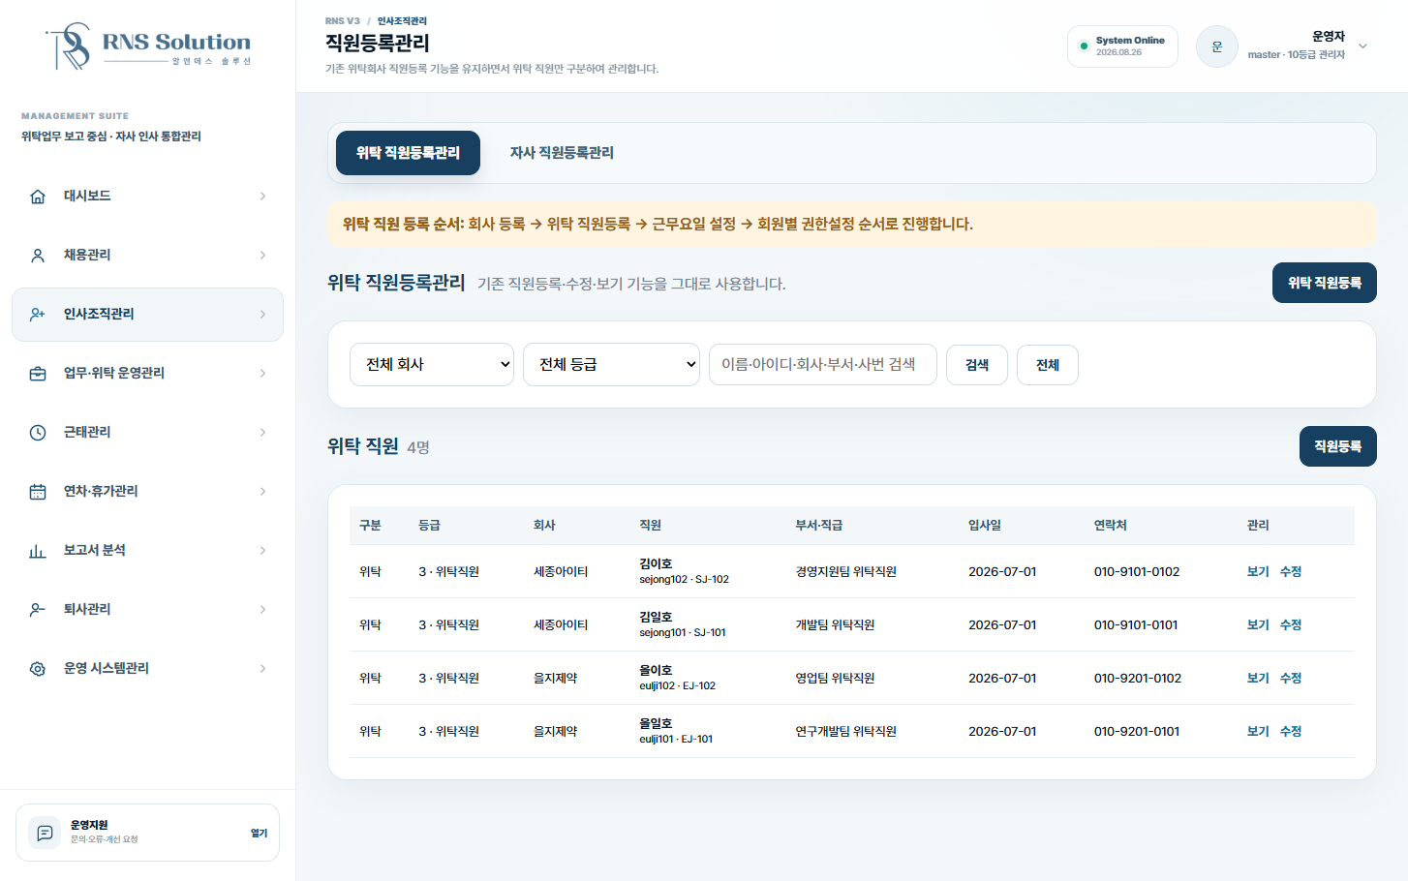Click the 대시보드 home icon

38,197
